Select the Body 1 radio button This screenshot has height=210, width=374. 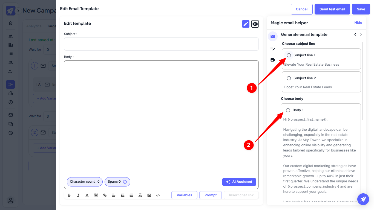tap(288, 110)
